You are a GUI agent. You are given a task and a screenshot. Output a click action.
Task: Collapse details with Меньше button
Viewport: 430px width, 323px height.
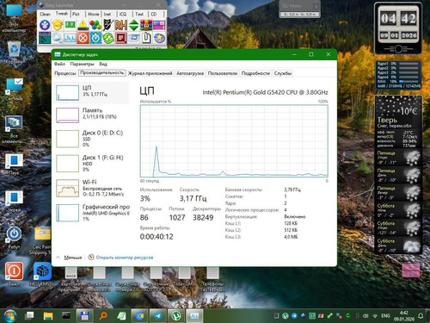[x=70, y=258]
